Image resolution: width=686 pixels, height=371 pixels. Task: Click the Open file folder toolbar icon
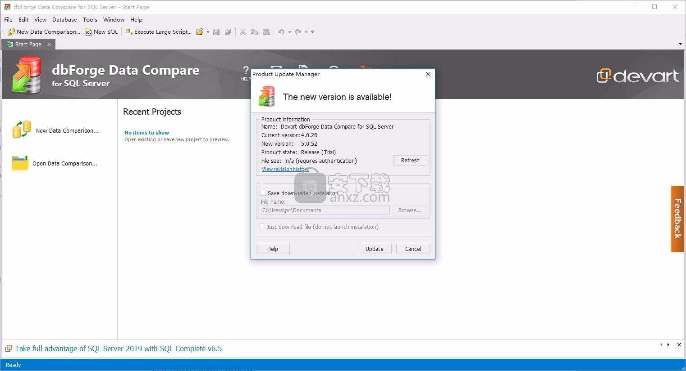pos(199,32)
